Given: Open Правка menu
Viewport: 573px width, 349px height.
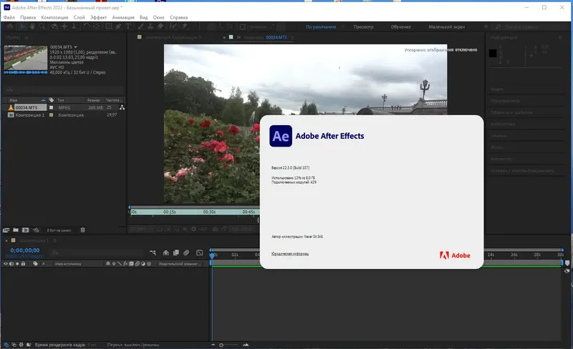Looking at the screenshot, I should [28, 17].
